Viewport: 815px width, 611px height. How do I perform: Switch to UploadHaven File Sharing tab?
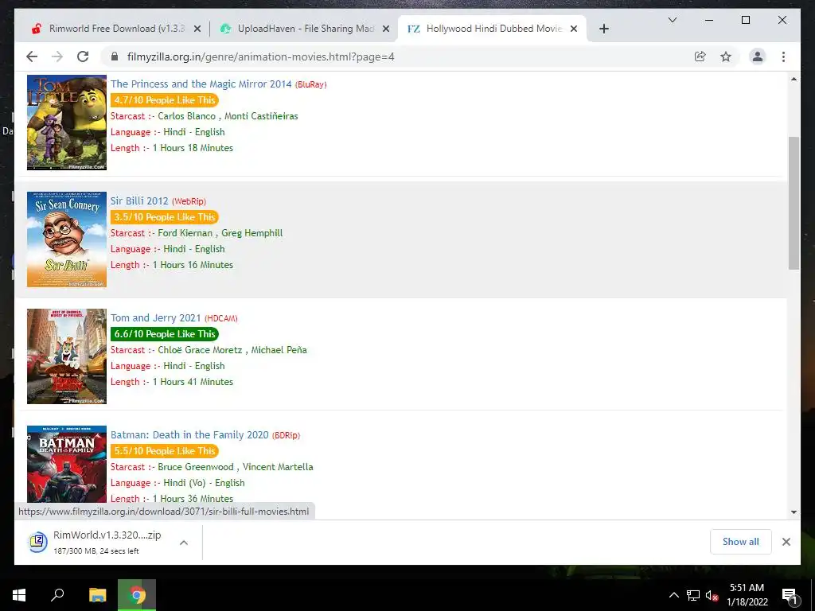click(x=305, y=29)
